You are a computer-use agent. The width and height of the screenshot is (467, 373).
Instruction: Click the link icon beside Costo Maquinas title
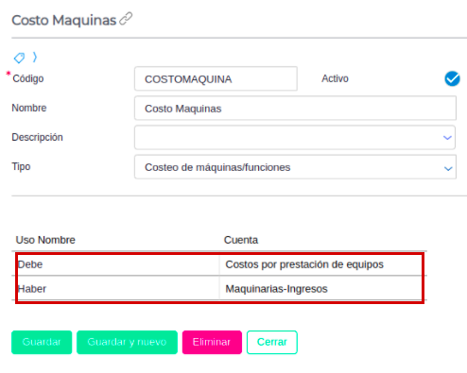pyautogui.click(x=126, y=19)
